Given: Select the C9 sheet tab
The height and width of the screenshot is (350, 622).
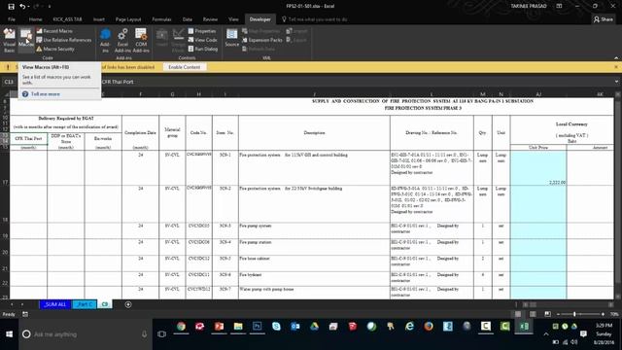Looking at the screenshot, I should 105,304.
